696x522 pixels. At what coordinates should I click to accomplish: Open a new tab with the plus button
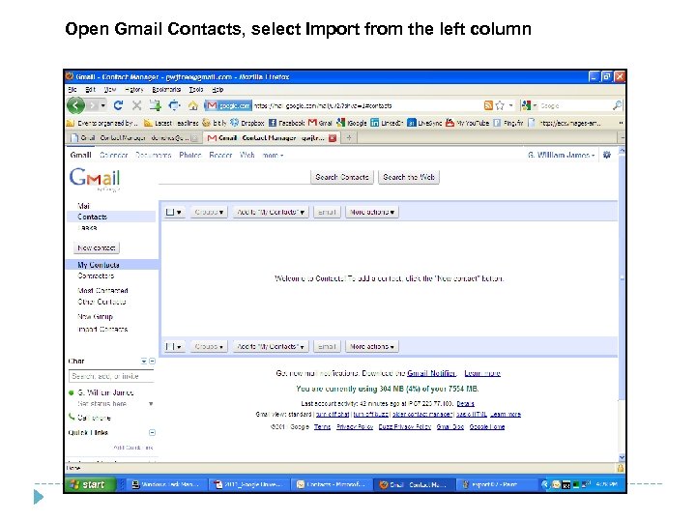point(349,138)
